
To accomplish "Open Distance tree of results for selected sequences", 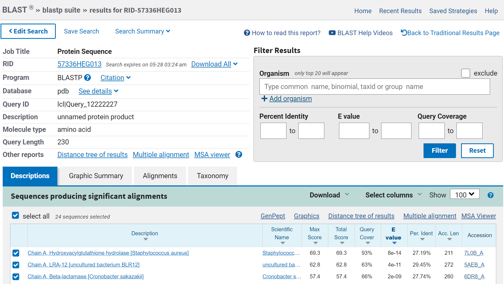I will [361, 216].
